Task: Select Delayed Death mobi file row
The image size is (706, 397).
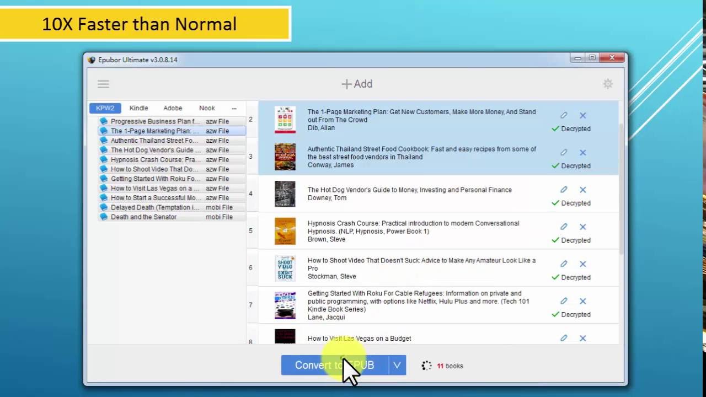Action: click(172, 207)
